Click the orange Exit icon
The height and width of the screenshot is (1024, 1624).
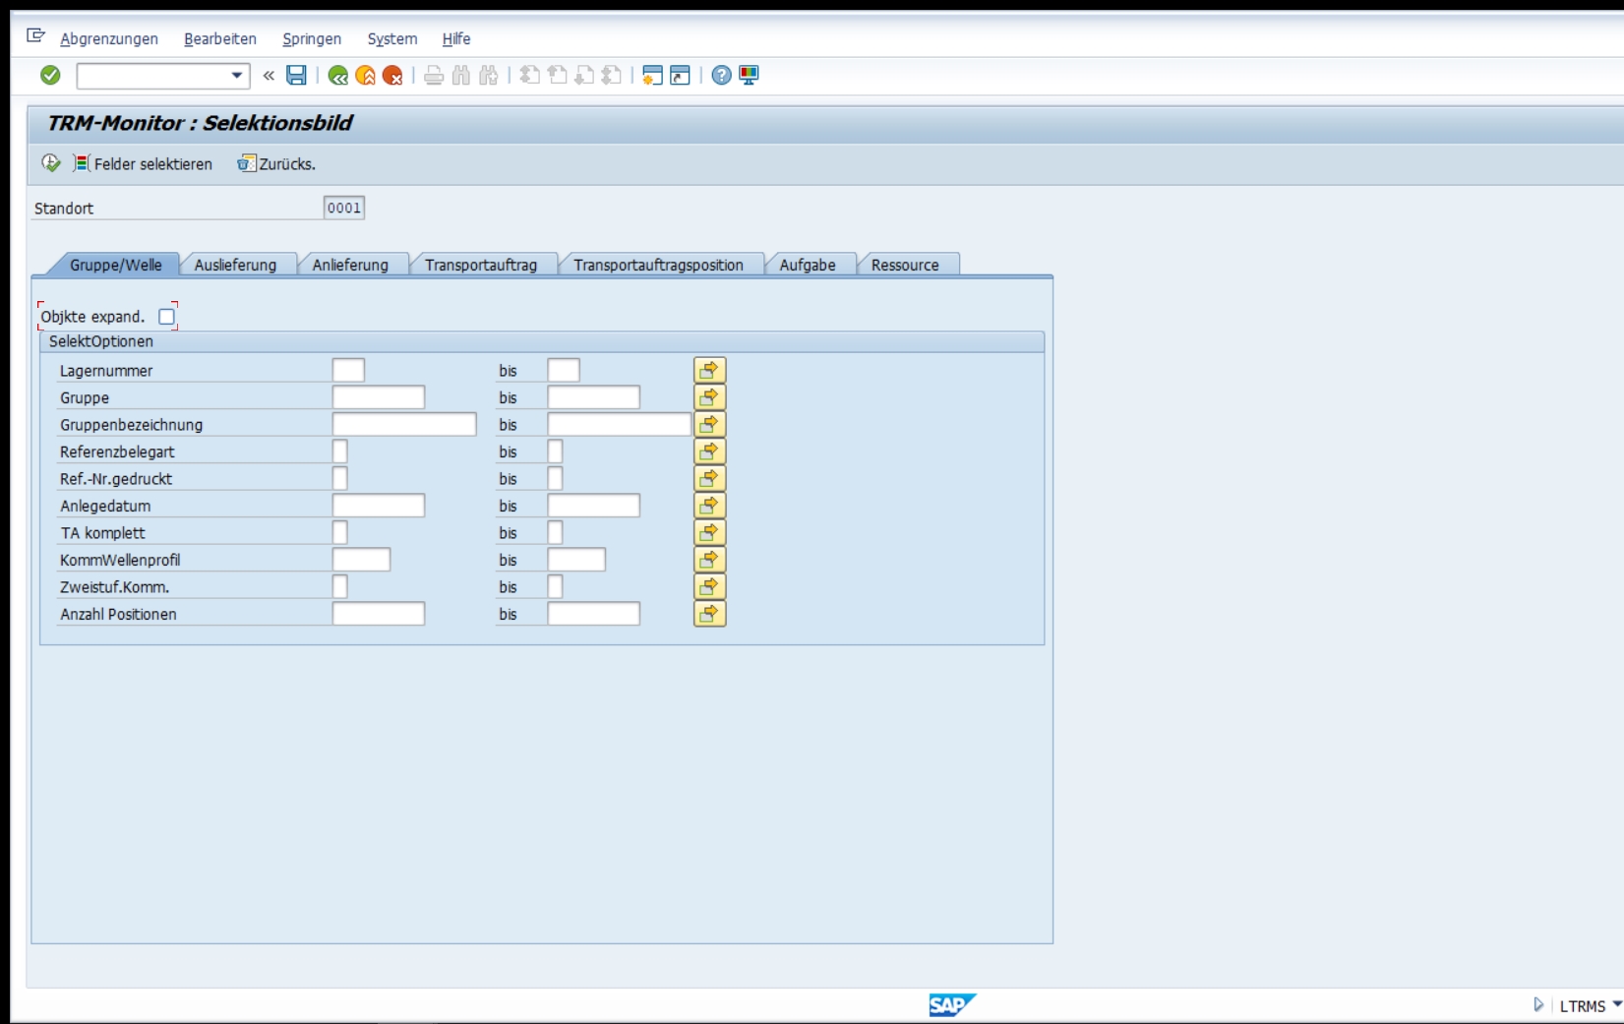coord(365,76)
